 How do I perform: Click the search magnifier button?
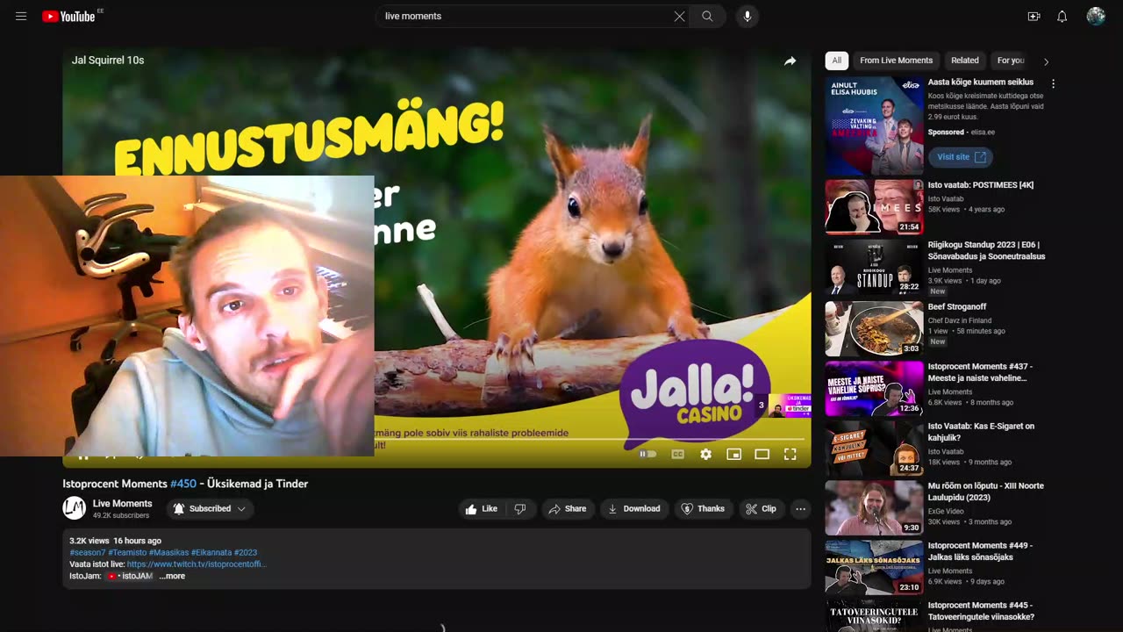point(707,16)
